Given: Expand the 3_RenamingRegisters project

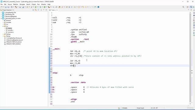Looking at the screenshot, I should [1, 16].
